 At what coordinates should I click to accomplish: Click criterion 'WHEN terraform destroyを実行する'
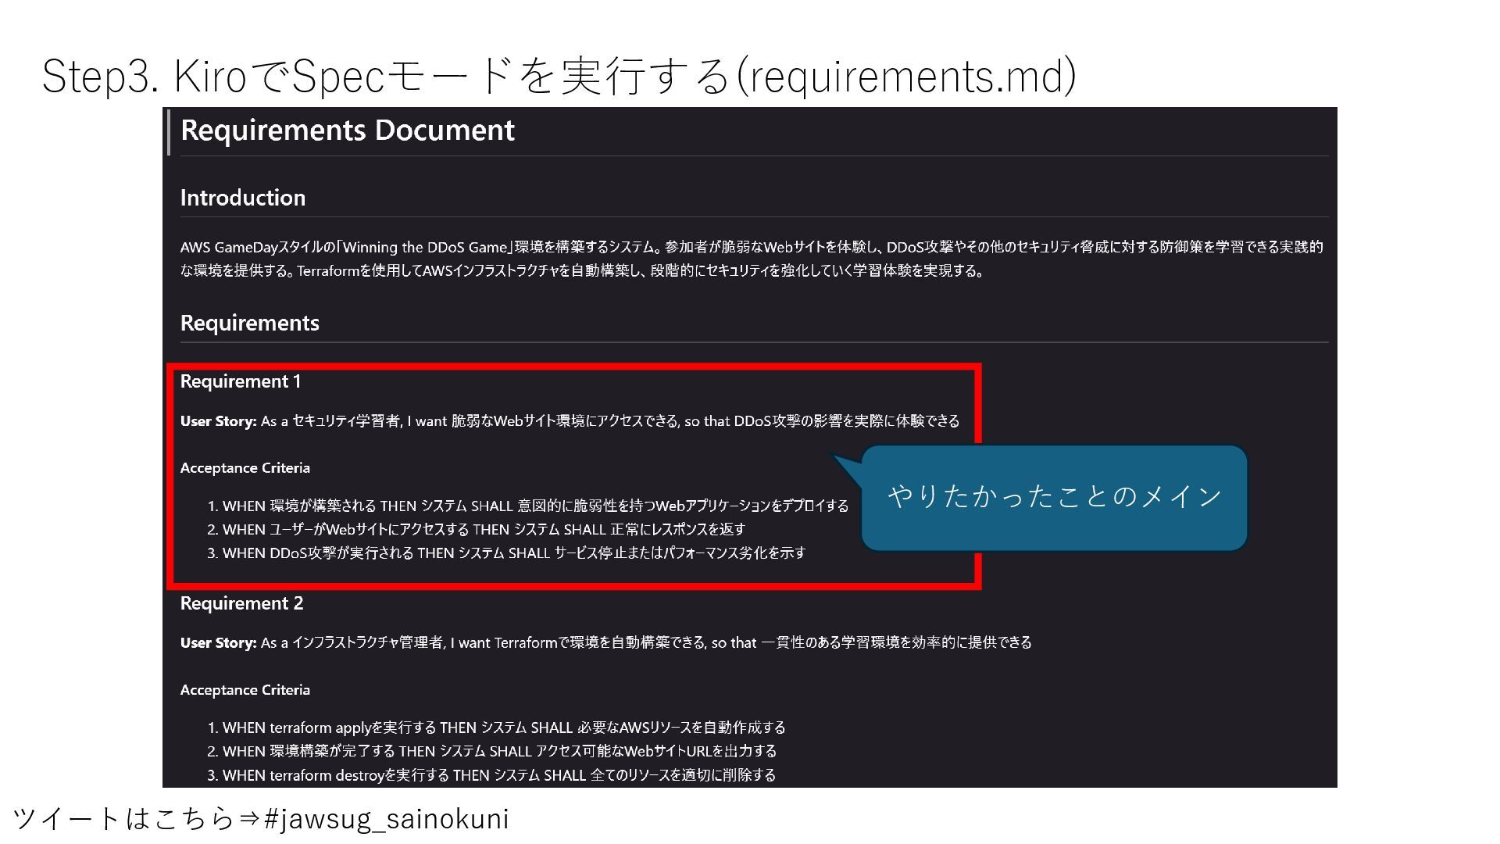click(x=491, y=775)
